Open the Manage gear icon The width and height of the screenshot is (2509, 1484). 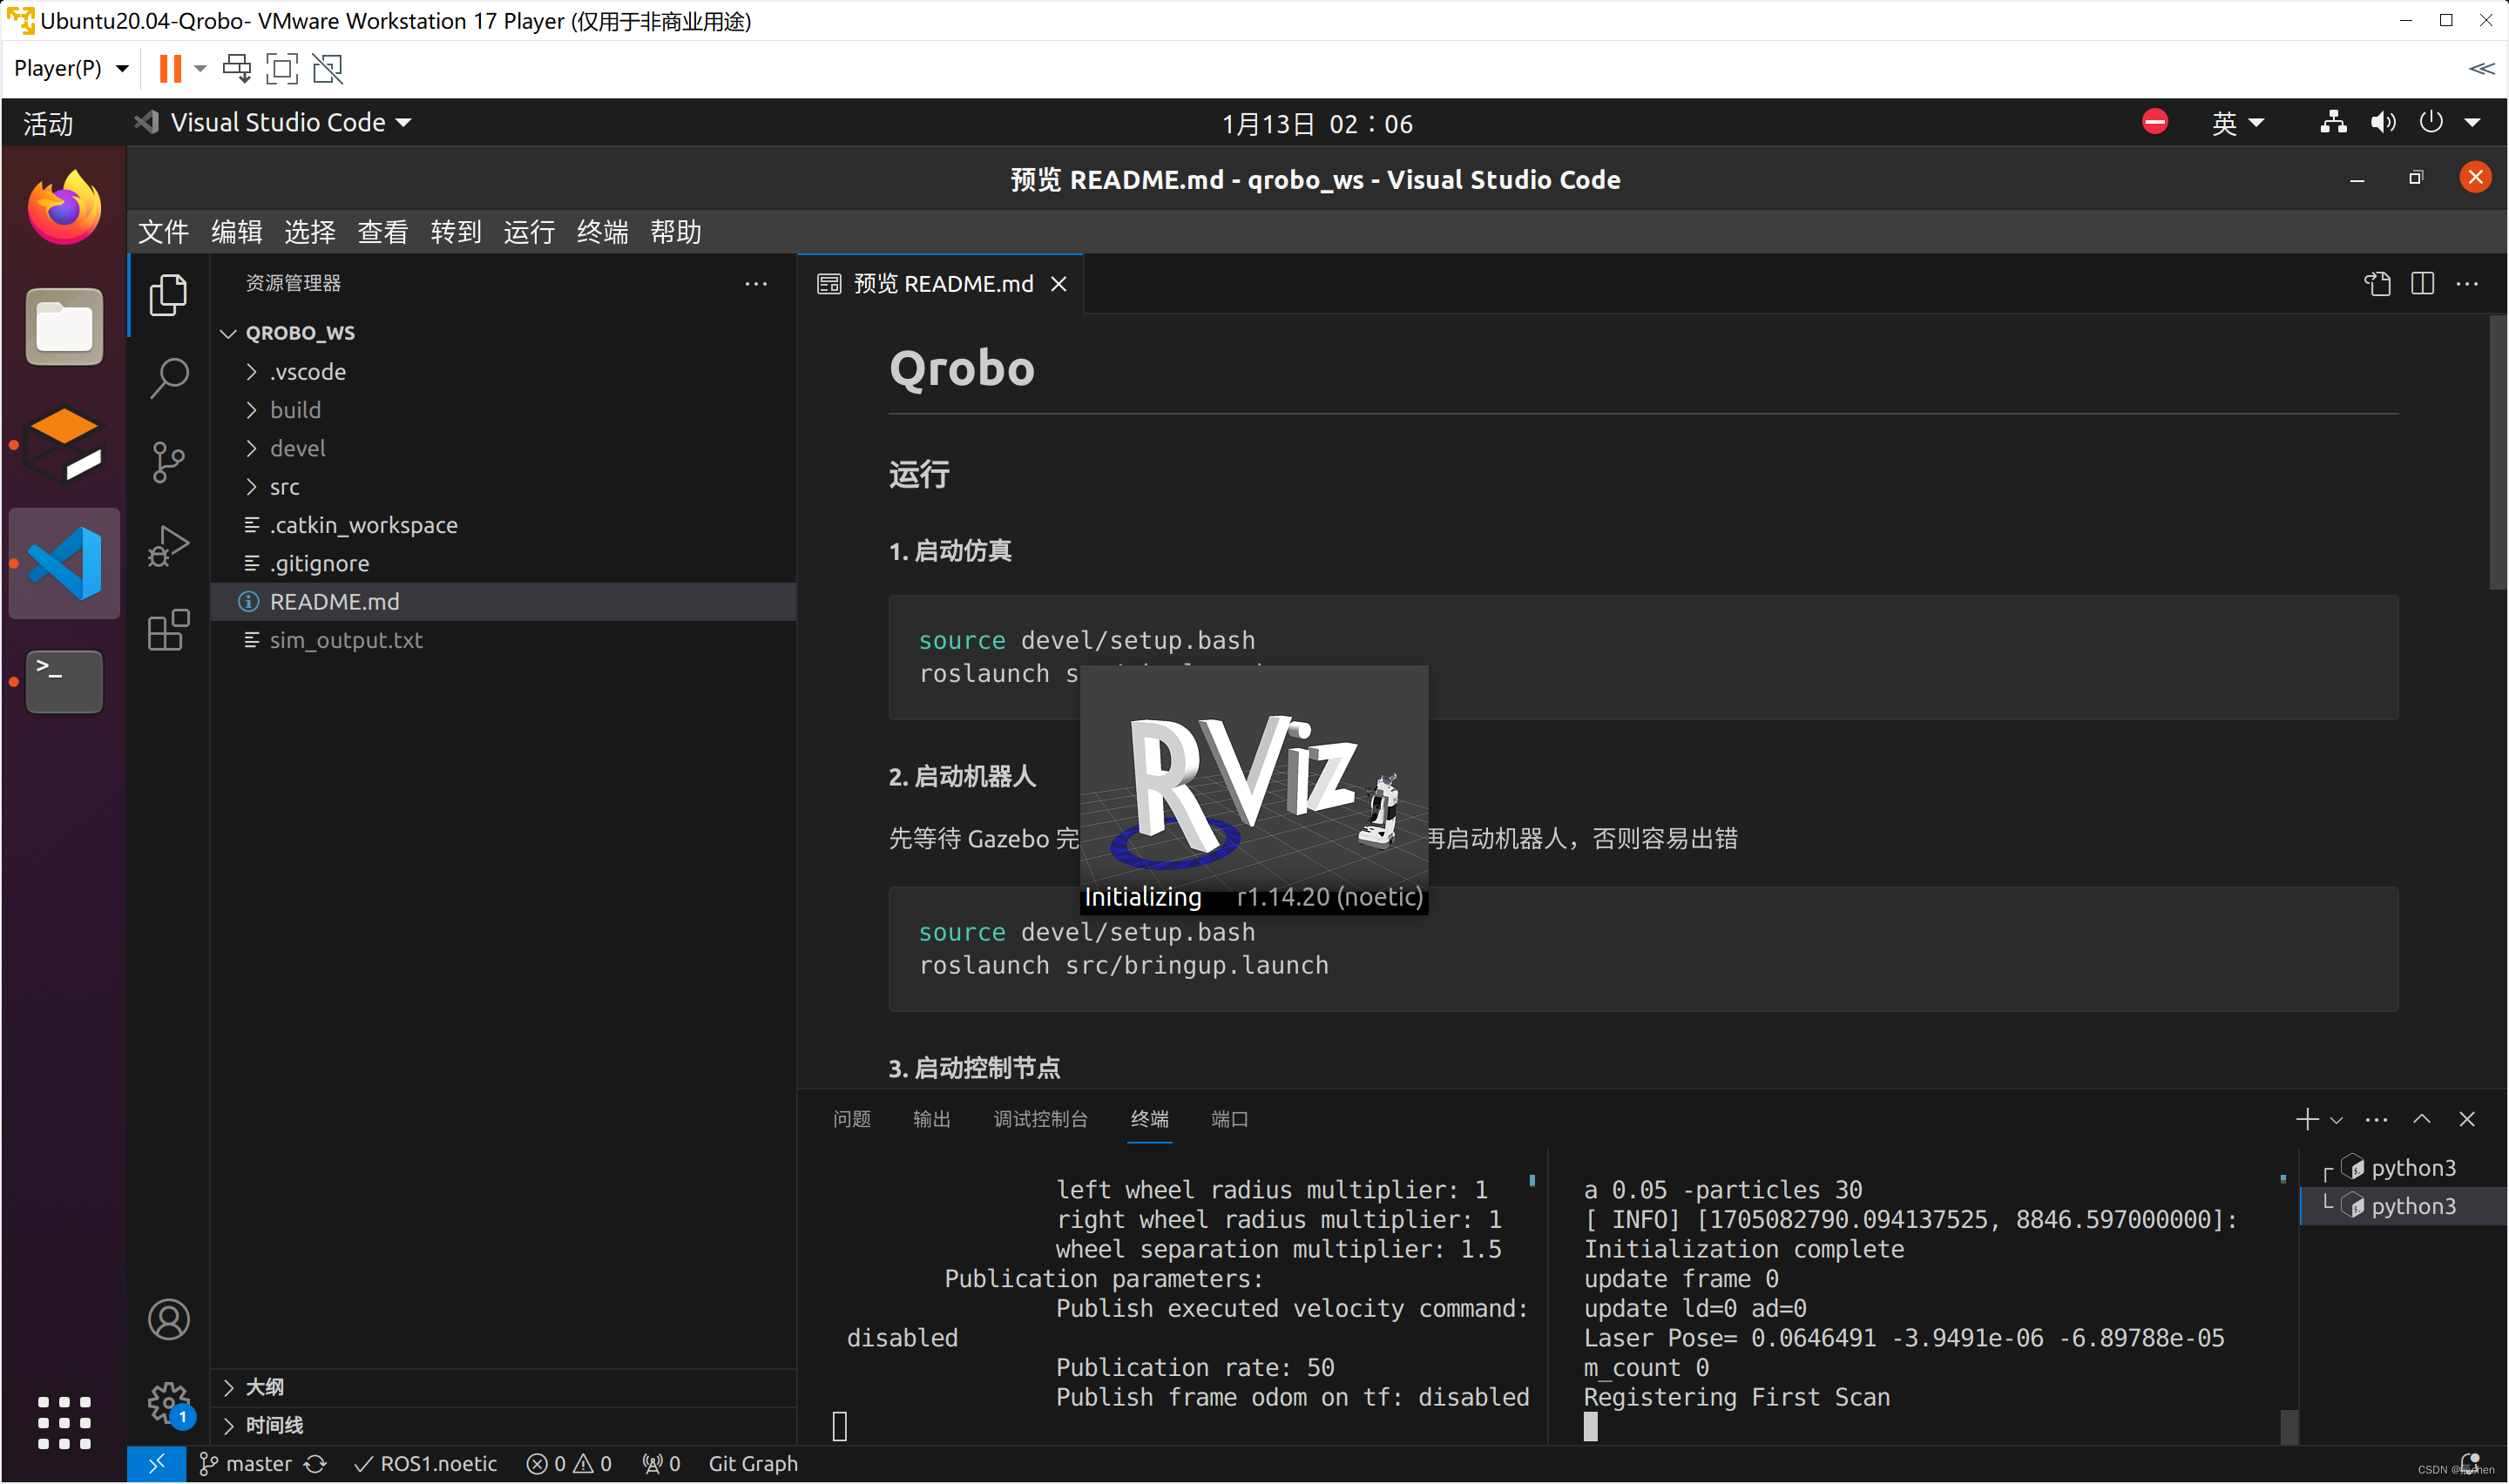pyautogui.click(x=168, y=1403)
